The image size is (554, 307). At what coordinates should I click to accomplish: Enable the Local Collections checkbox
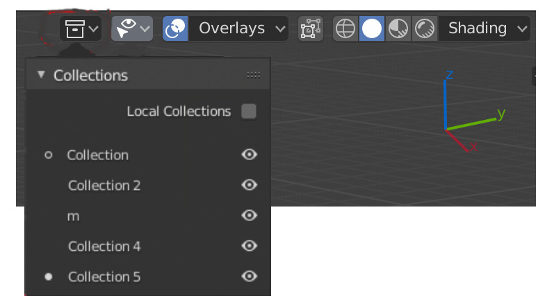pos(249,112)
